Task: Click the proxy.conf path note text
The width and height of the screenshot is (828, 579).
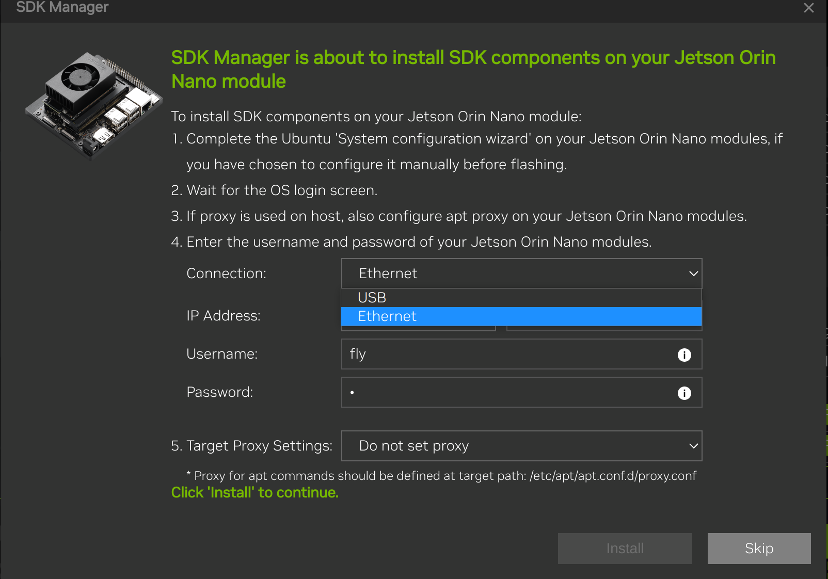Action: 441,476
